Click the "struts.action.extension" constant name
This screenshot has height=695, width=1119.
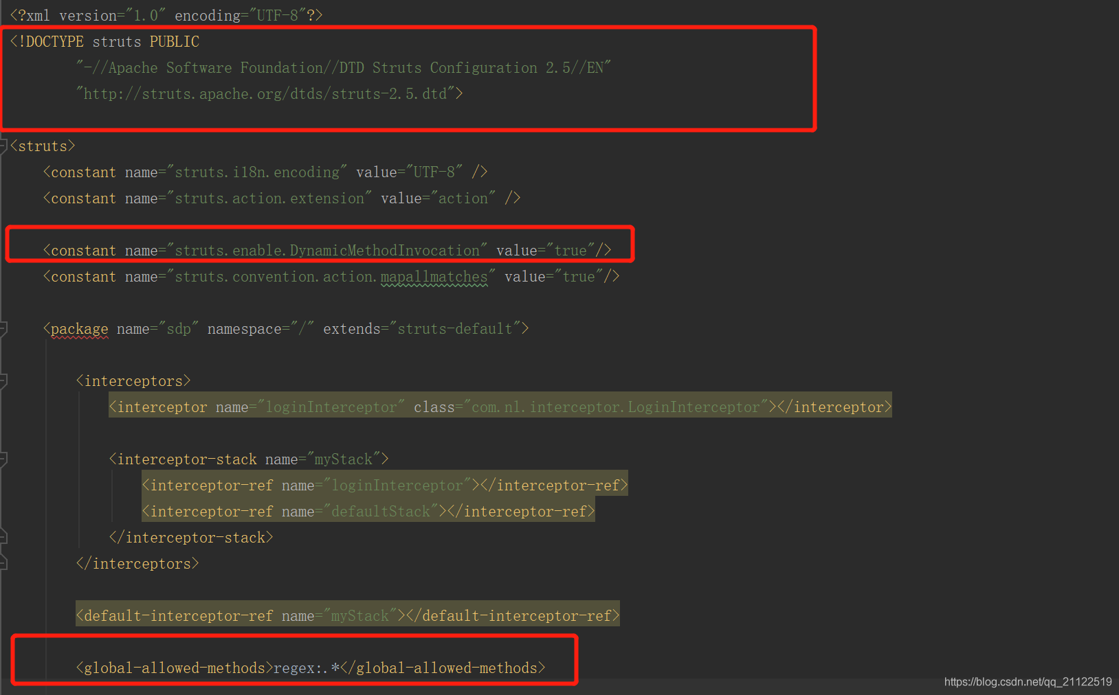click(x=269, y=198)
